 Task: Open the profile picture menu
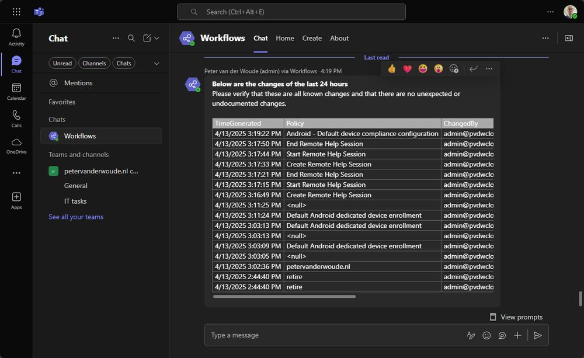[x=570, y=12]
